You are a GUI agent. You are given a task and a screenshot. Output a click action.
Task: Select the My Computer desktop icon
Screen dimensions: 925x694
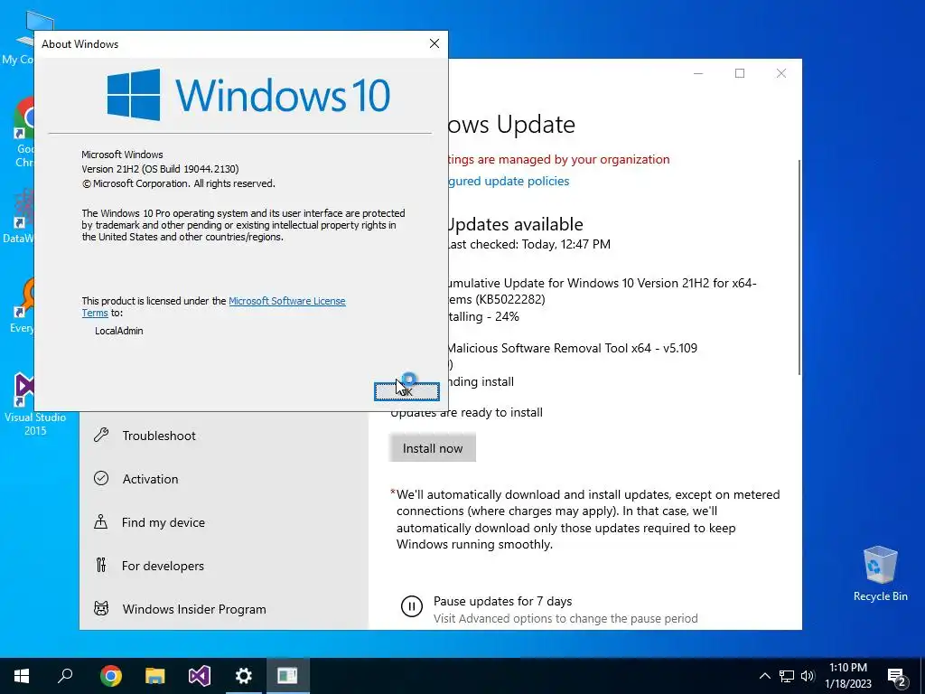(18, 38)
